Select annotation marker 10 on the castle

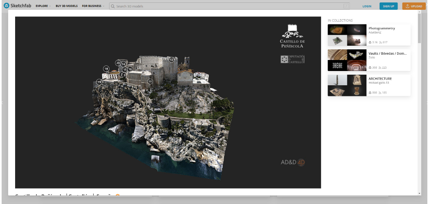[x=150, y=82]
